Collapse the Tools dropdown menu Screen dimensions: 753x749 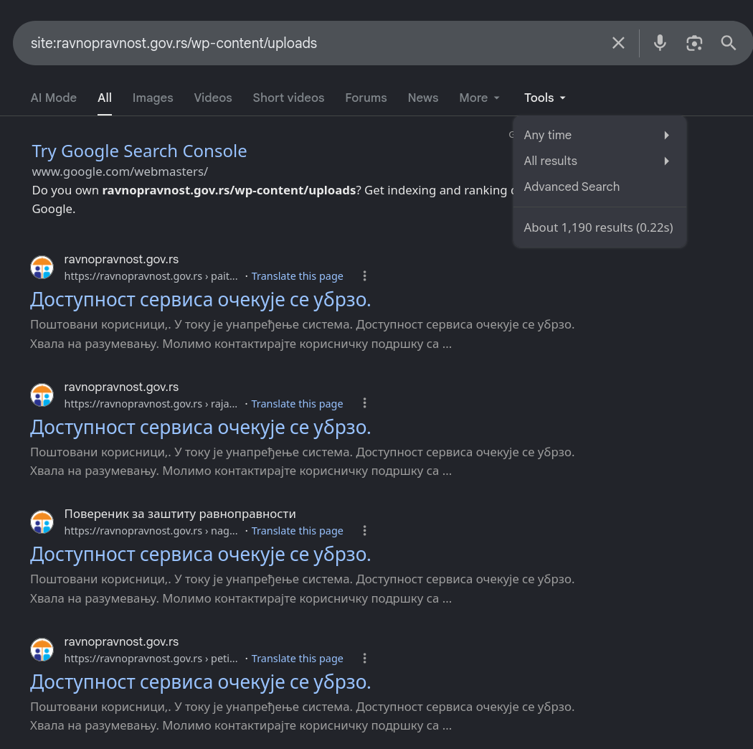(x=544, y=98)
